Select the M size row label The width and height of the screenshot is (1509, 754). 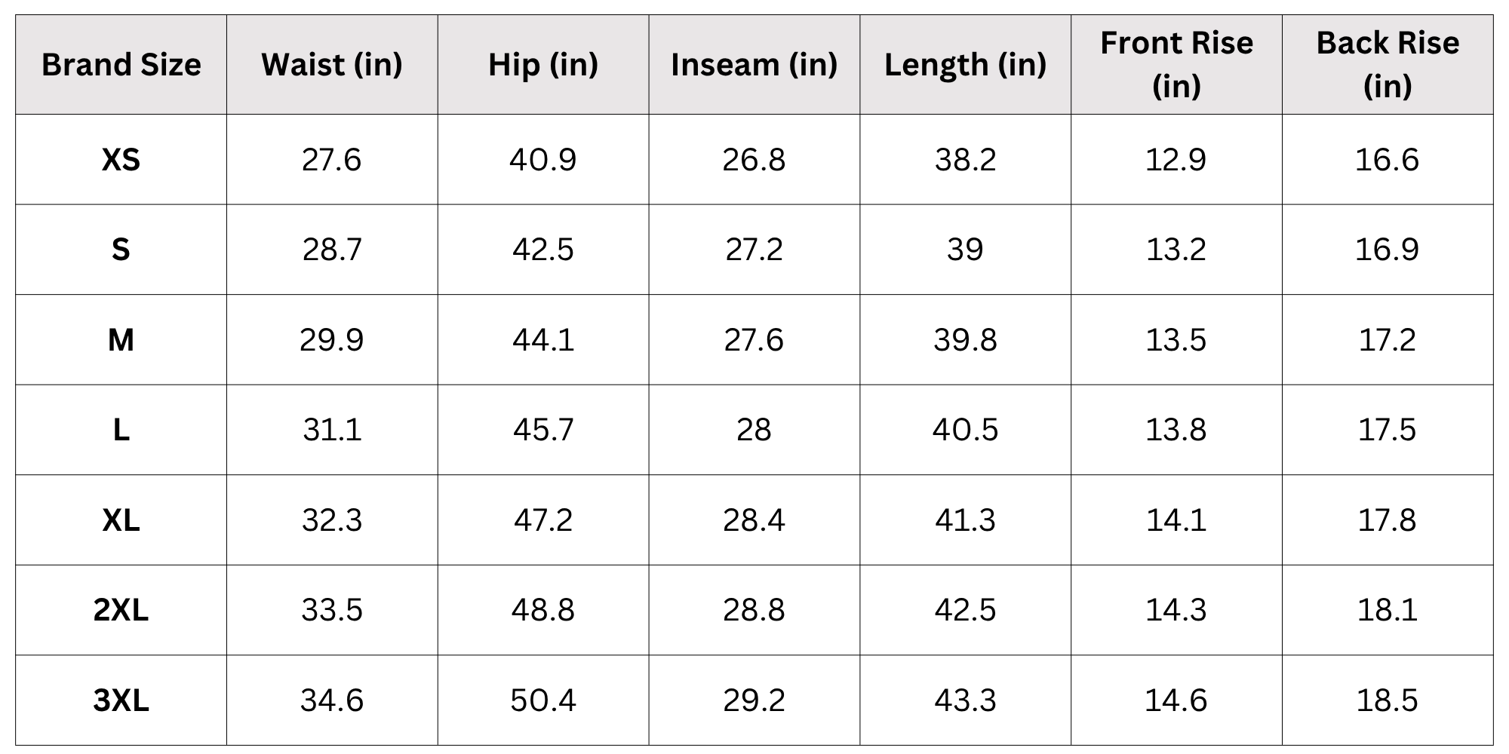(121, 340)
